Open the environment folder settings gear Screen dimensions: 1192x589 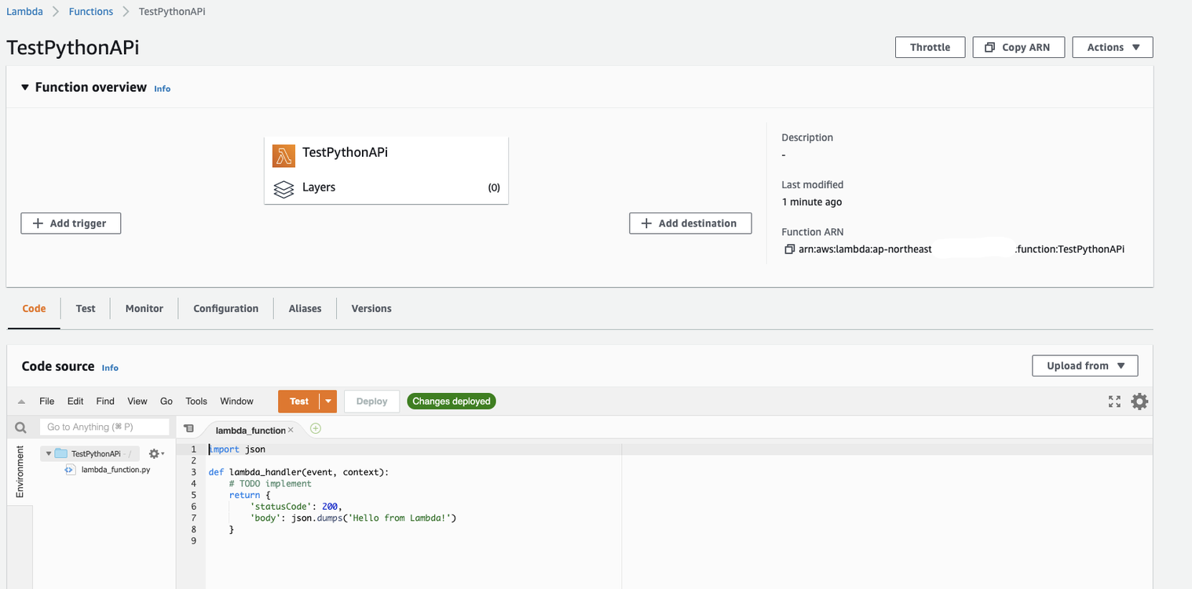pyautogui.click(x=155, y=453)
